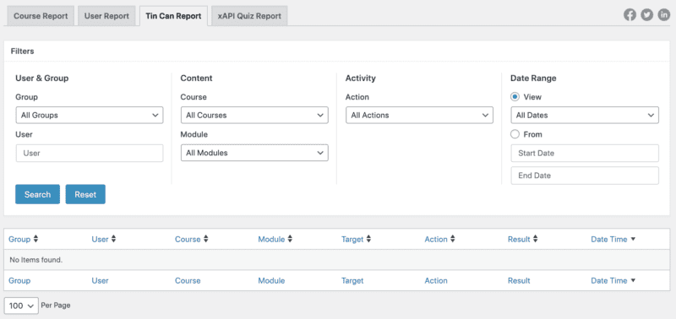Image resolution: width=676 pixels, height=319 pixels.
Task: Open the All Dates dropdown
Action: click(585, 116)
